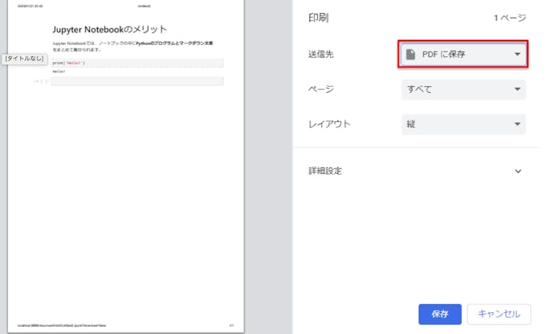556x334 pixels.
Task: Click the print preview page thumbnail
Action: coord(126,166)
